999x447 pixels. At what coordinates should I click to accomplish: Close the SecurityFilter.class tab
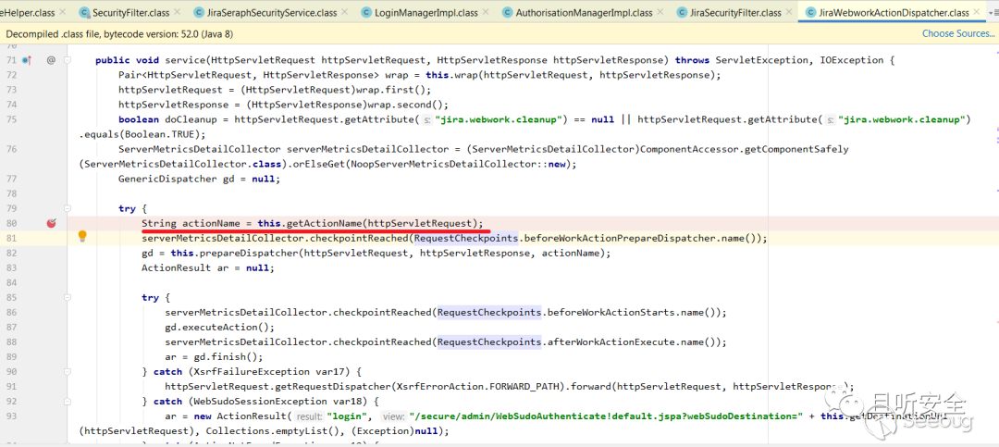(x=179, y=13)
